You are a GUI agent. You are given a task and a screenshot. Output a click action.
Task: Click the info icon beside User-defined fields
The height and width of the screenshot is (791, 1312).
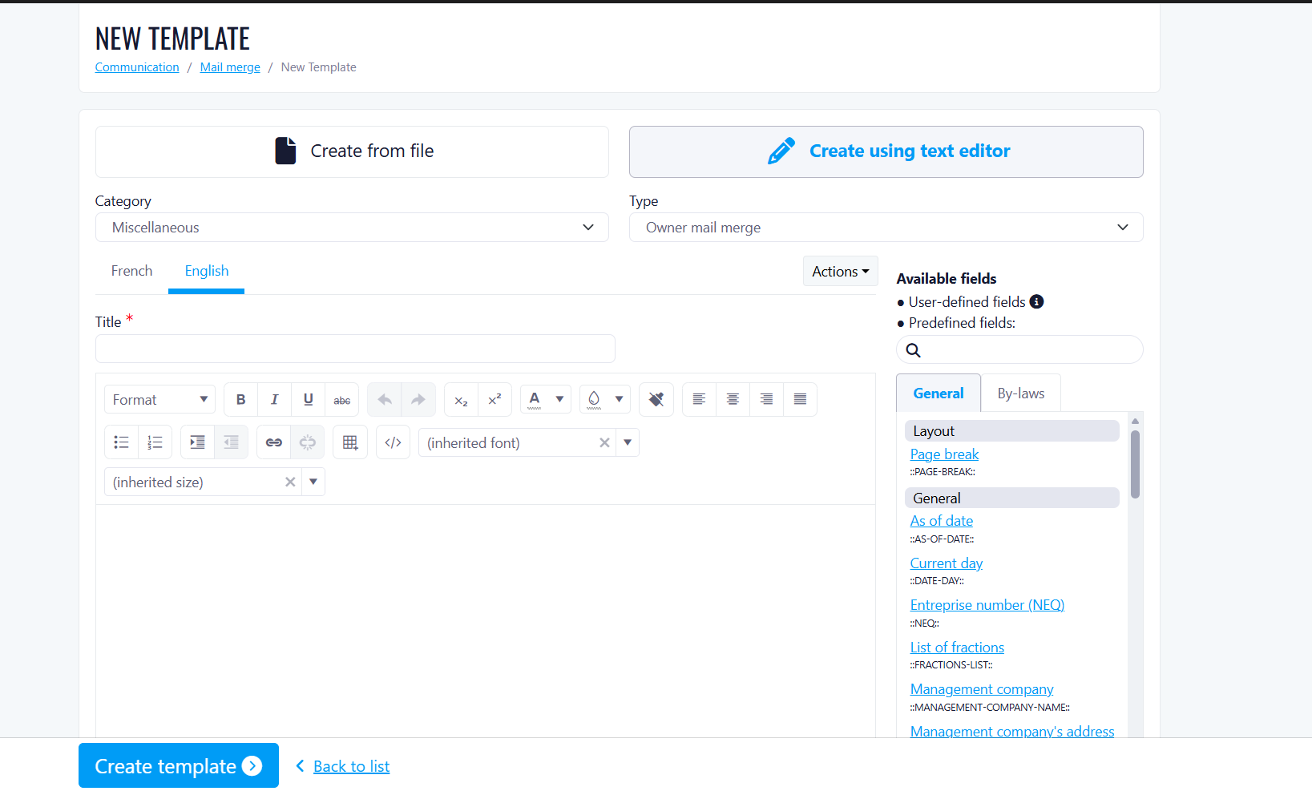coord(1036,301)
